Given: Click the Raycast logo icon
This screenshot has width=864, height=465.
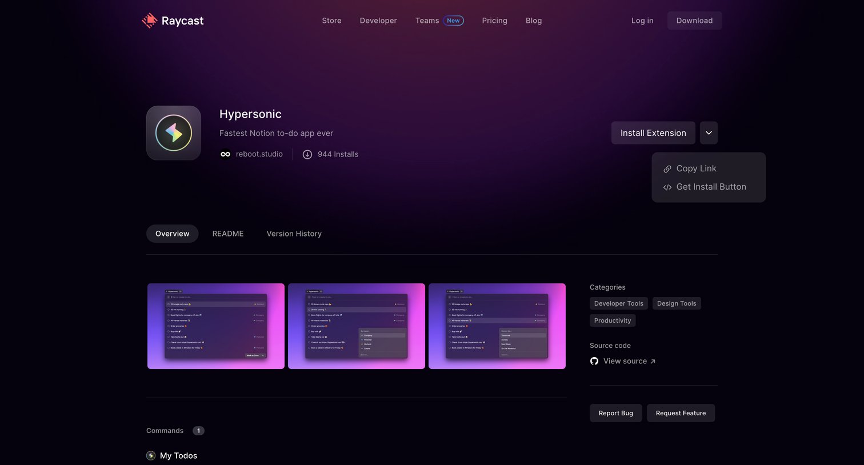Looking at the screenshot, I should point(149,21).
